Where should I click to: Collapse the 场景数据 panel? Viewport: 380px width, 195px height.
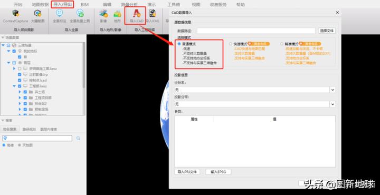coord(3,37)
